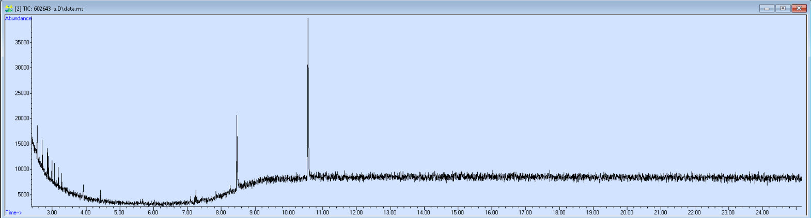The width and height of the screenshot is (811, 218).
Task: Click the 35000 abundance axis value
Action: coord(22,43)
